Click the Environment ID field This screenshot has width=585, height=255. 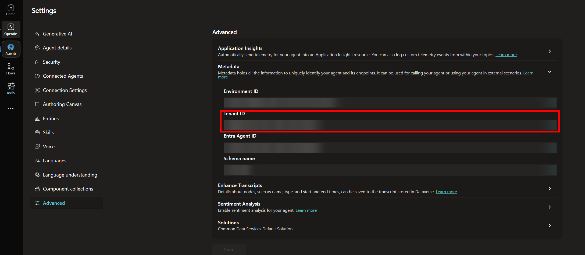pos(390,103)
